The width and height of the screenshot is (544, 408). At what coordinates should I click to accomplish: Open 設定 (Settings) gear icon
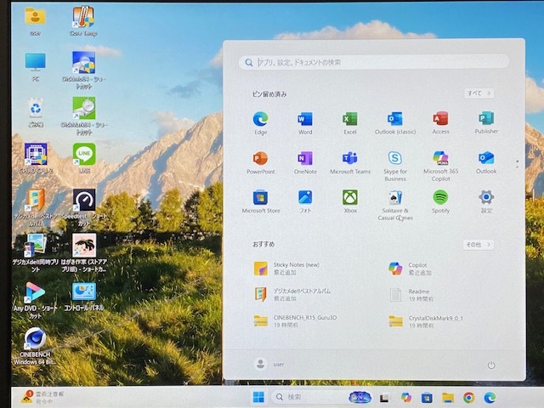click(x=486, y=201)
